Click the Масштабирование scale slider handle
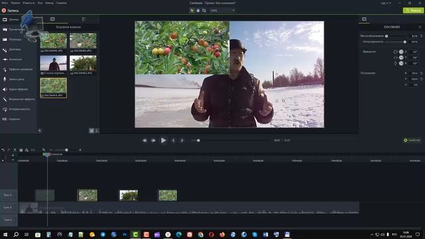Viewport: 425px width, 239px height. [386, 36]
